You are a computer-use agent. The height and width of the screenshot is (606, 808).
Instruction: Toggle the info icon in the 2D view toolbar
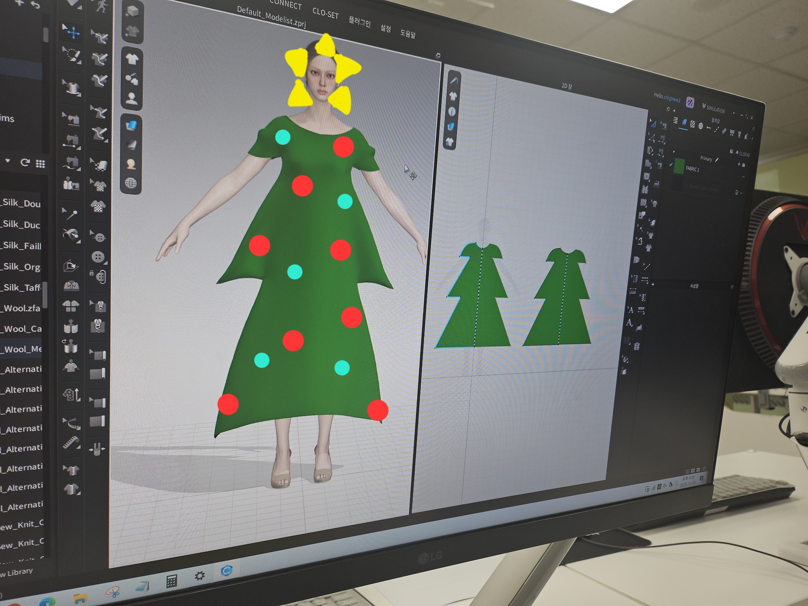pos(452,112)
